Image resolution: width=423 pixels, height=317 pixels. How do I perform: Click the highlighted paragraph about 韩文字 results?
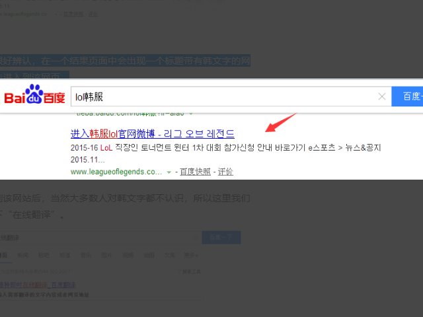(126, 61)
